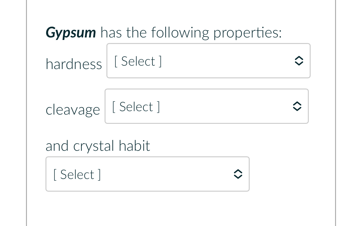This screenshot has height=226, width=362.
Task: Click the cleavage label text
Action: (73, 109)
